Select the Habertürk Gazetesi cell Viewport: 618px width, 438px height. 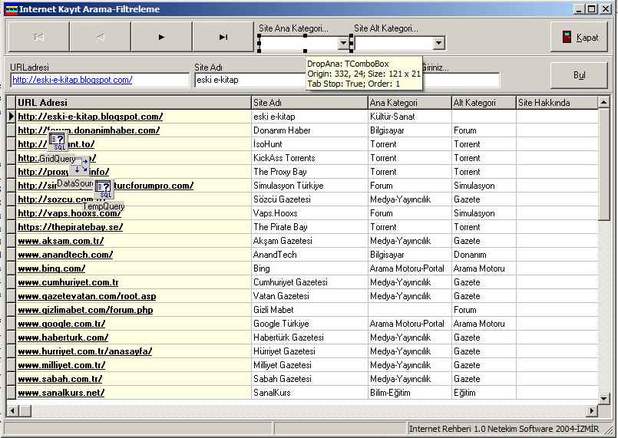(x=309, y=338)
